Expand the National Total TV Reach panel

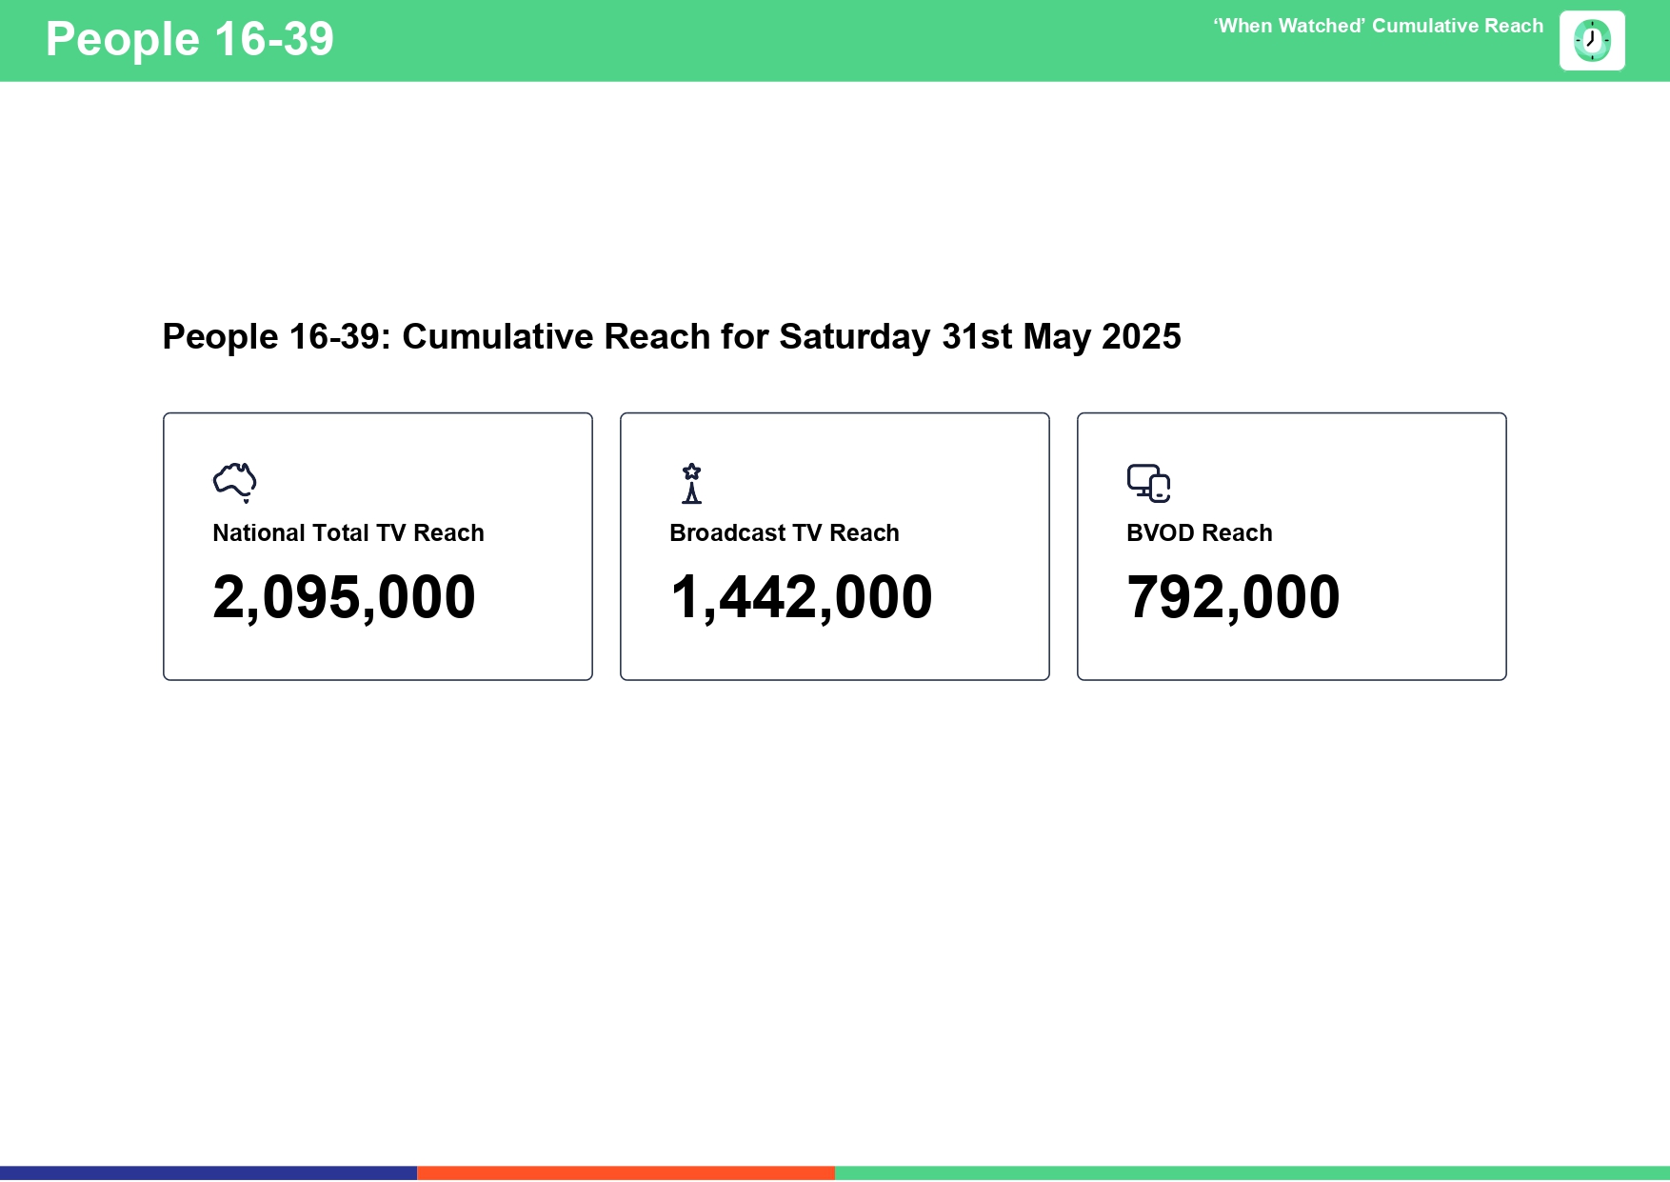click(x=378, y=545)
